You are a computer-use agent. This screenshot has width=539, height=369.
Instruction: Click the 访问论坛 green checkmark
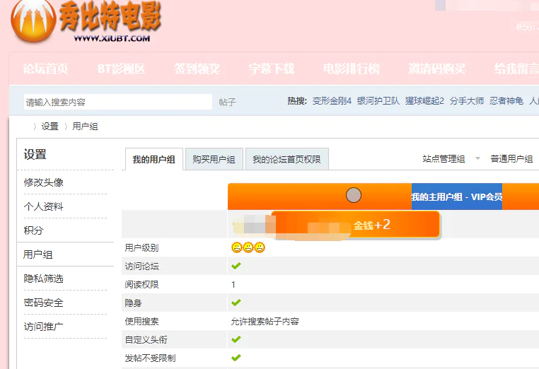[x=236, y=266]
